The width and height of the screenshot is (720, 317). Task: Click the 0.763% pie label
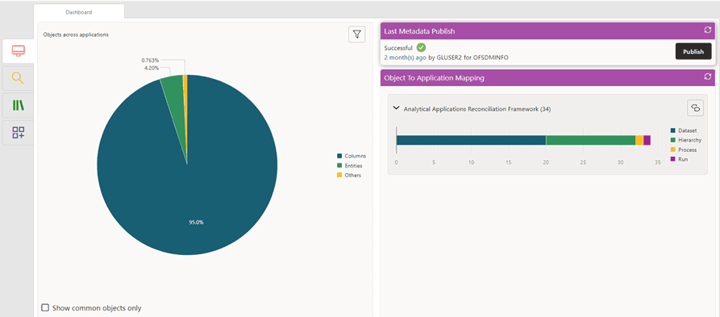[x=150, y=60]
